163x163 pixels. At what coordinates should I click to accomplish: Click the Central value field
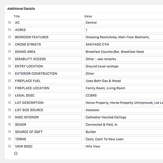coord(123,22)
